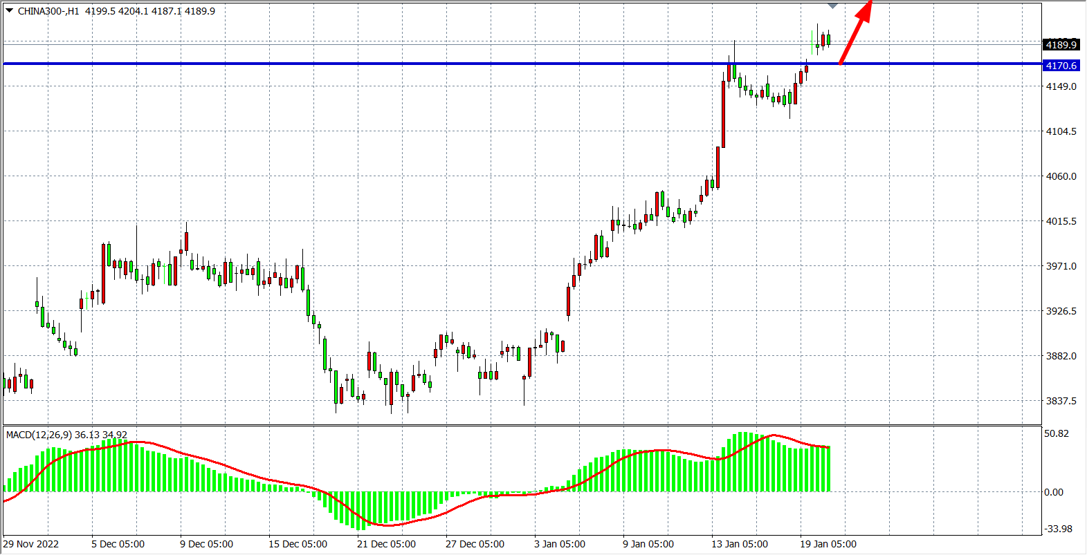
Task: Click the 21 Dec 05:00 time label
Action: coord(386,544)
